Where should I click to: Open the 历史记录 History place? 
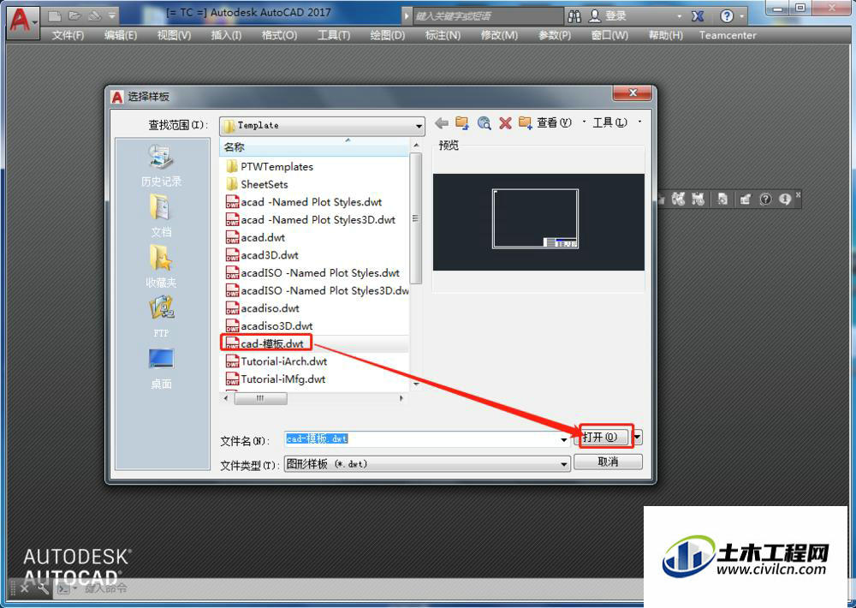[x=161, y=166]
